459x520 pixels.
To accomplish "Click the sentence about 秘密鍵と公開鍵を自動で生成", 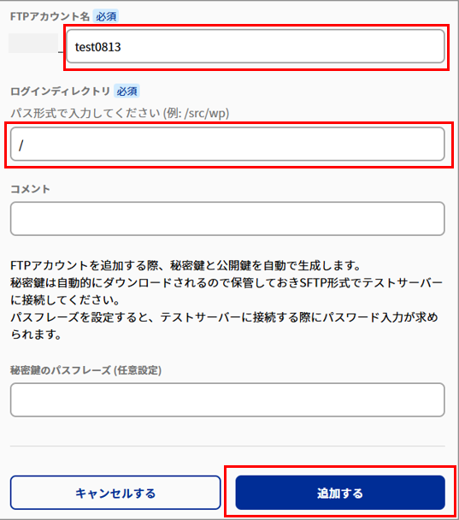I will 185,265.
